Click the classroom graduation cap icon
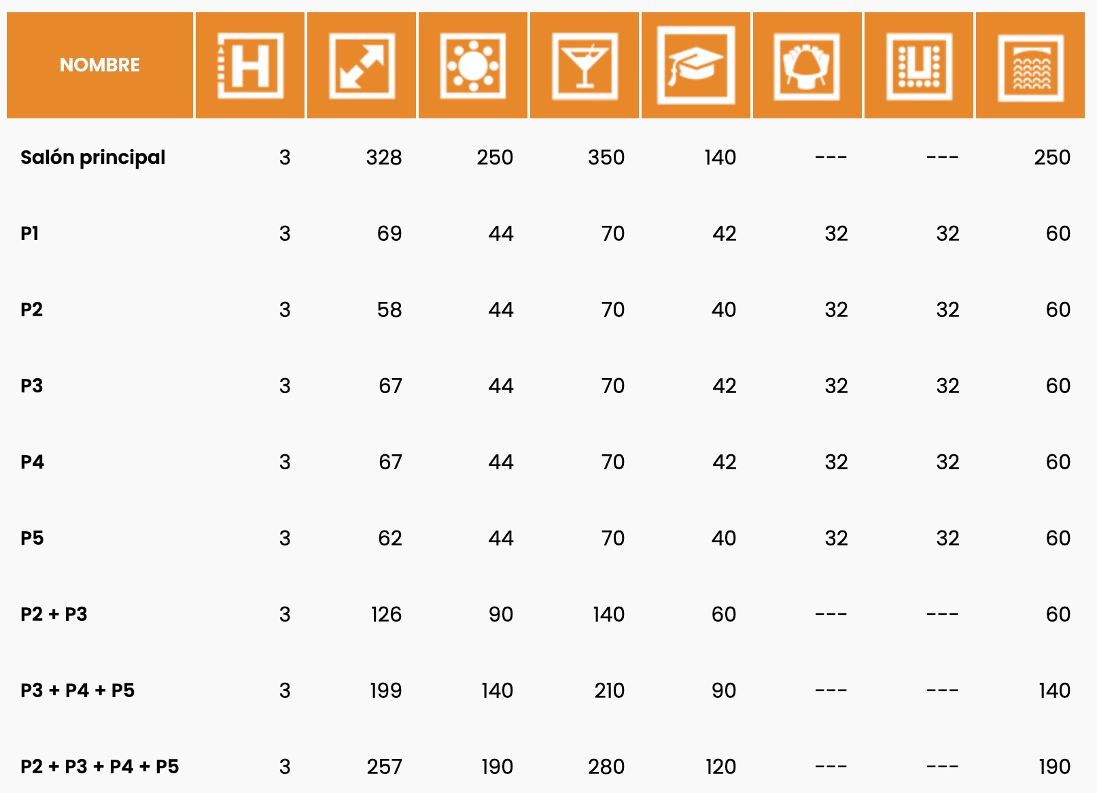 pos(696,66)
